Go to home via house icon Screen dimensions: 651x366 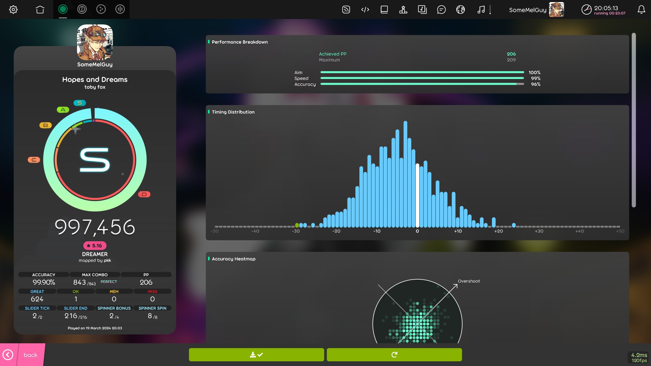40,9
